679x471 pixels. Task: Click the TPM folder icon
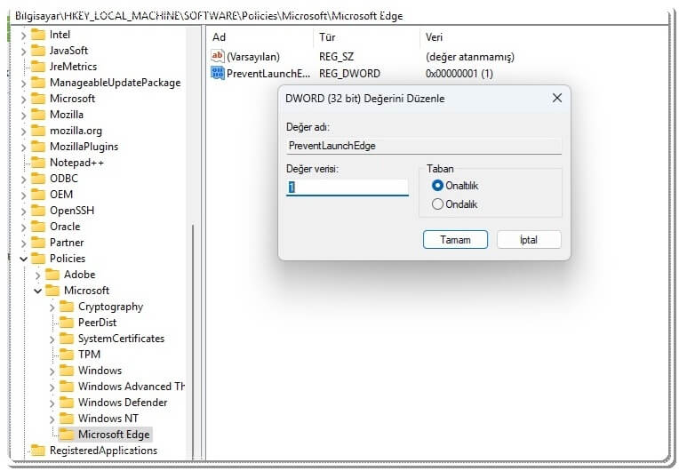[x=67, y=355]
